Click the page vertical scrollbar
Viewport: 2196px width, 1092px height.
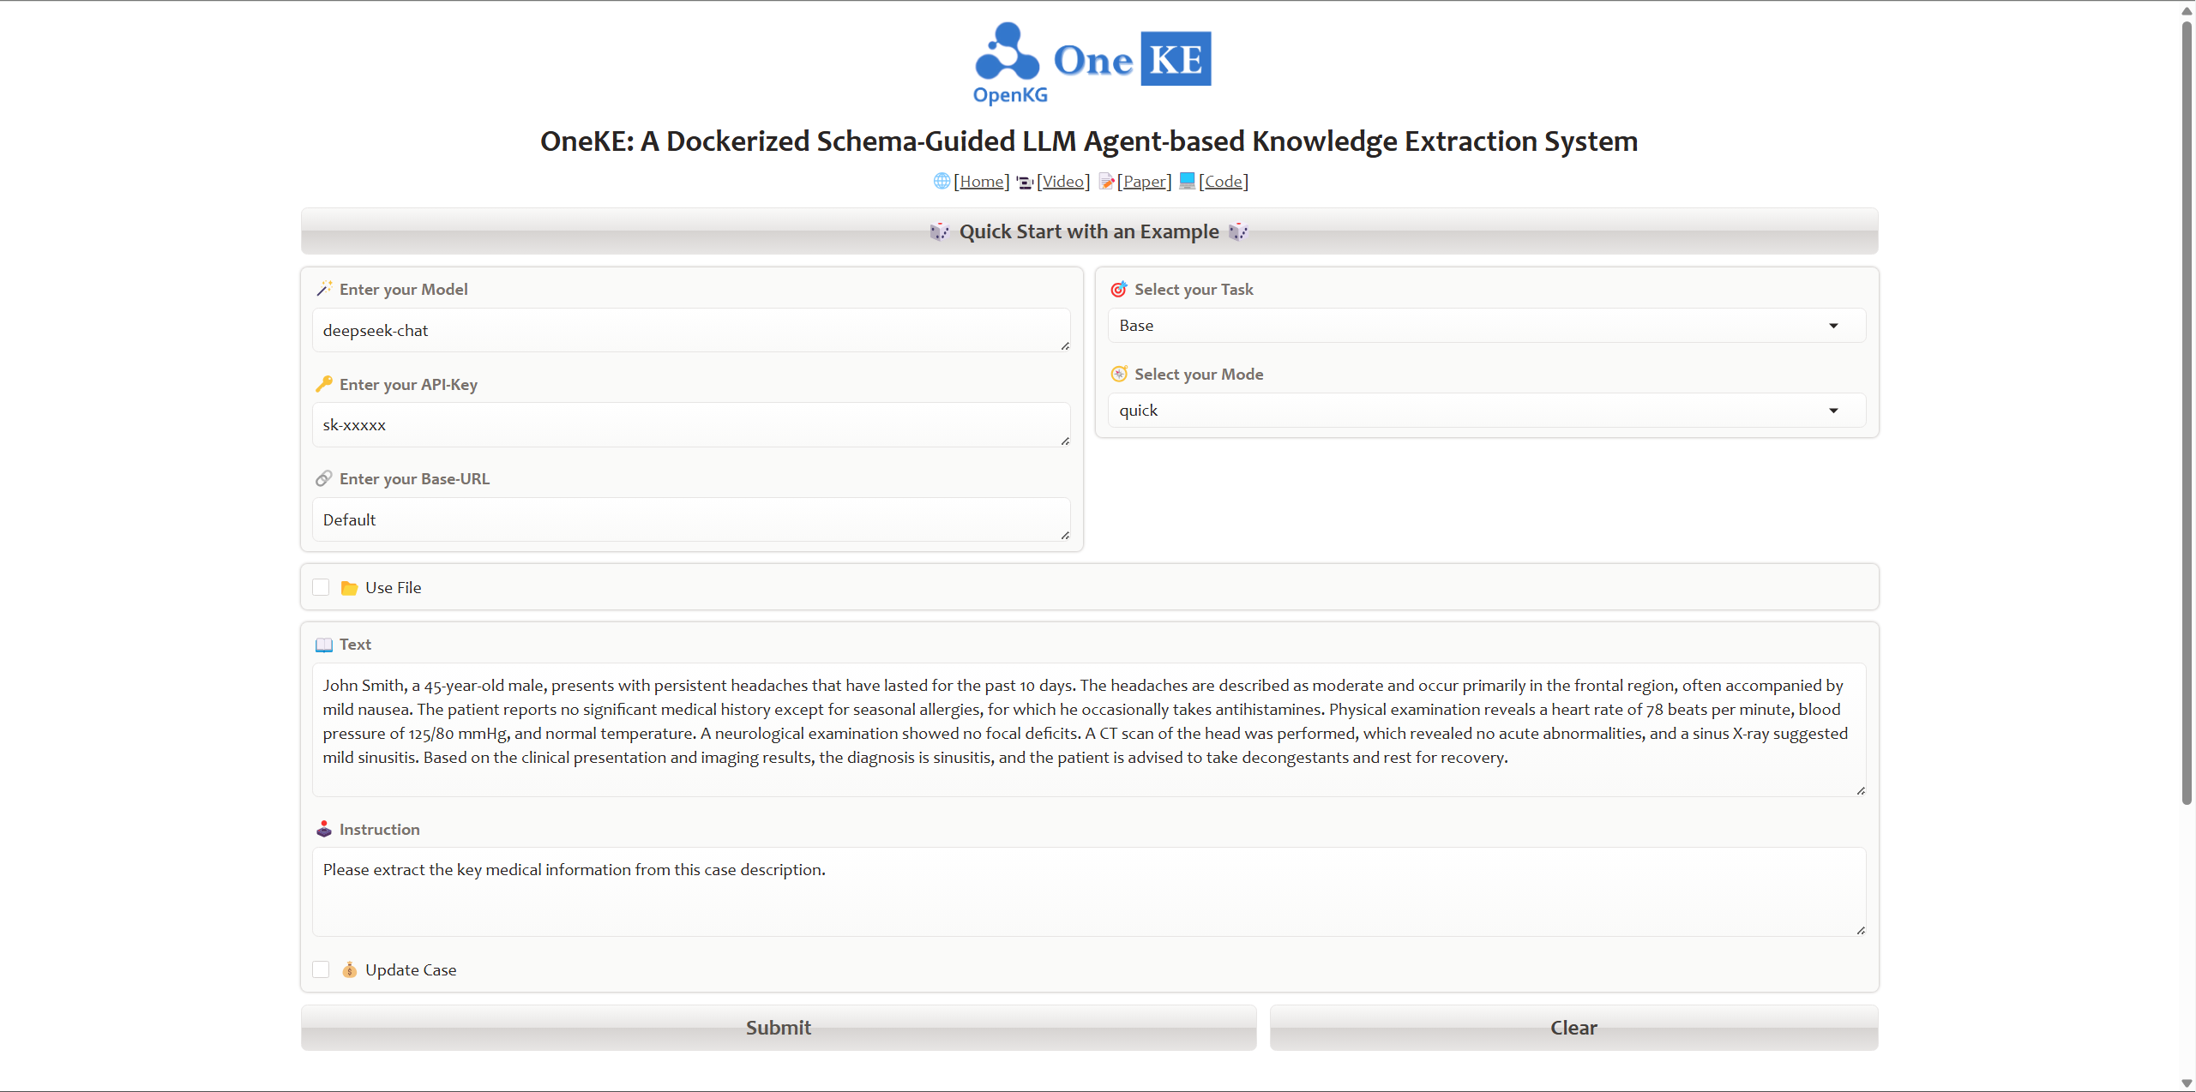coord(2187,411)
